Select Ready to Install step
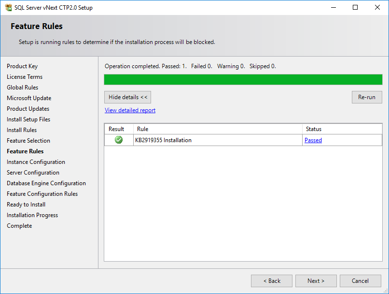 (x=26, y=205)
